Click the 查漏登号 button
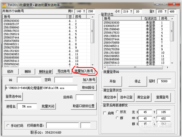The width and height of the screenshot is (182, 137). (162, 97)
